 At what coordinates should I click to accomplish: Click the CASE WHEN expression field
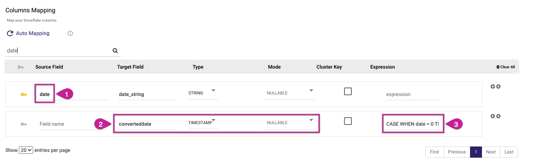click(x=412, y=124)
